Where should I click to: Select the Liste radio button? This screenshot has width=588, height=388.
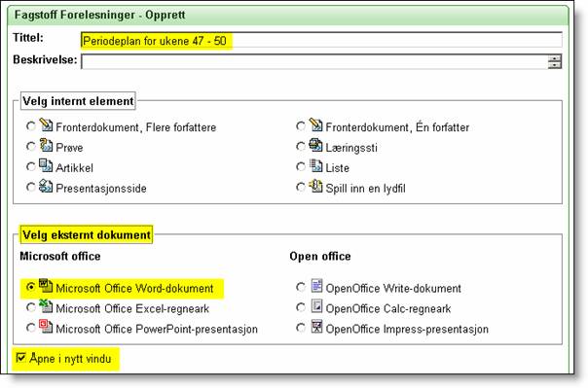(301, 166)
